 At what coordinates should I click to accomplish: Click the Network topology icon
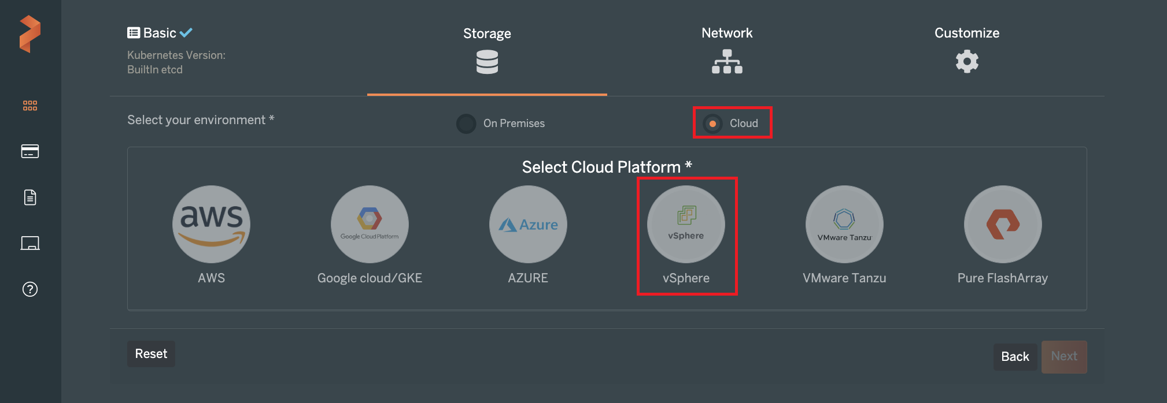(727, 61)
